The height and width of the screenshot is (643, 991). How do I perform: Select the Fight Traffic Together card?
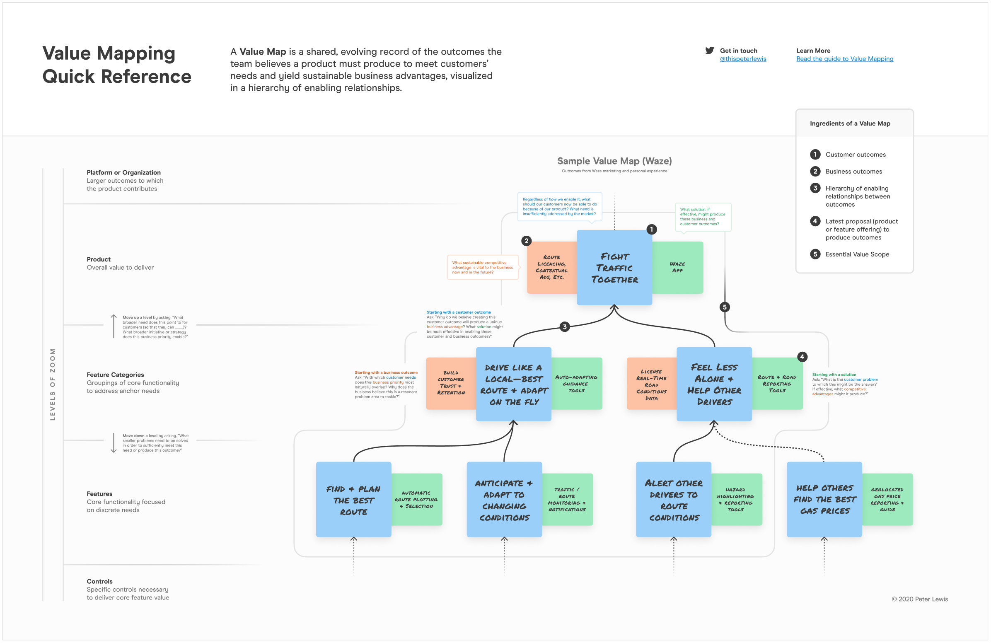(x=614, y=268)
